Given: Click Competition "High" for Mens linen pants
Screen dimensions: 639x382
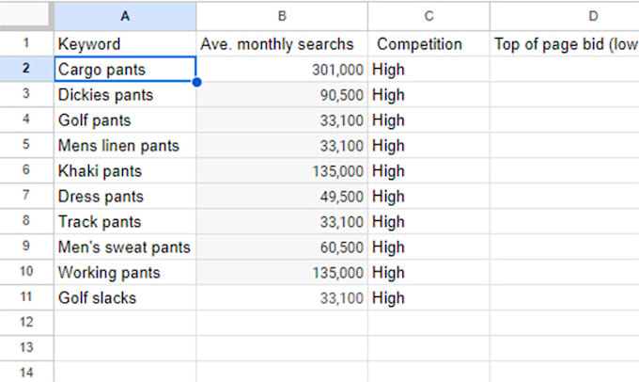Looking at the screenshot, I should point(429,145).
